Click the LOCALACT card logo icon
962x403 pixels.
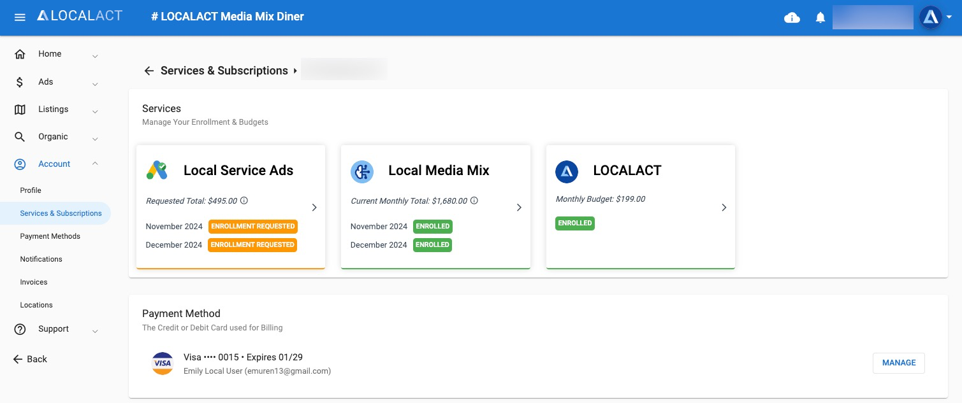(x=567, y=171)
